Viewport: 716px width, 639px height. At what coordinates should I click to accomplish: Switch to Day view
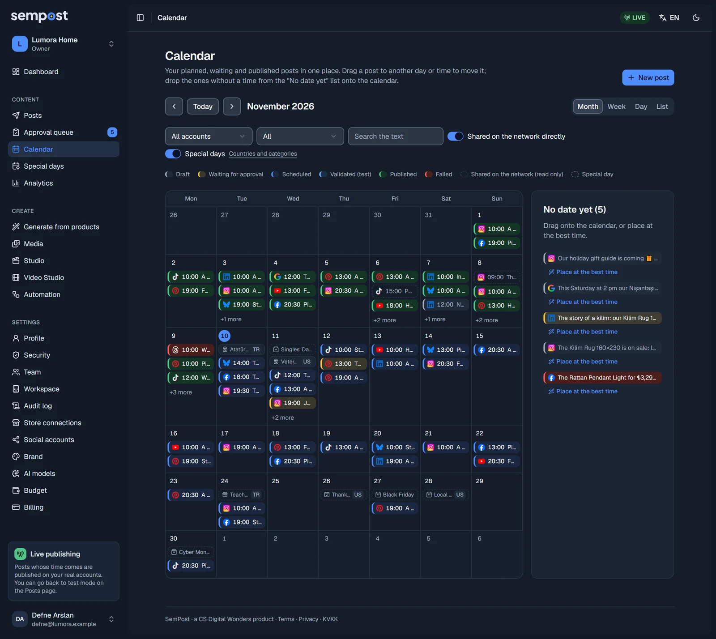point(641,106)
